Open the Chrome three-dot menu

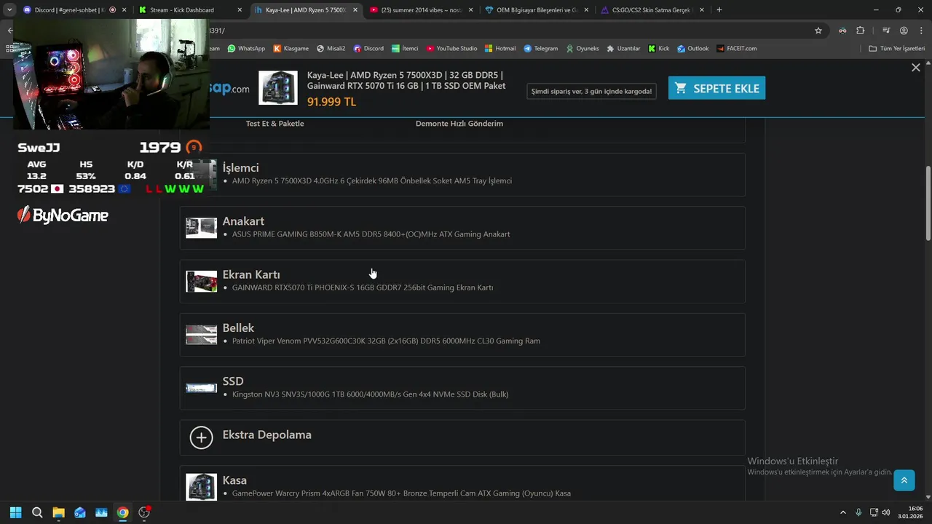pyautogui.click(x=921, y=31)
